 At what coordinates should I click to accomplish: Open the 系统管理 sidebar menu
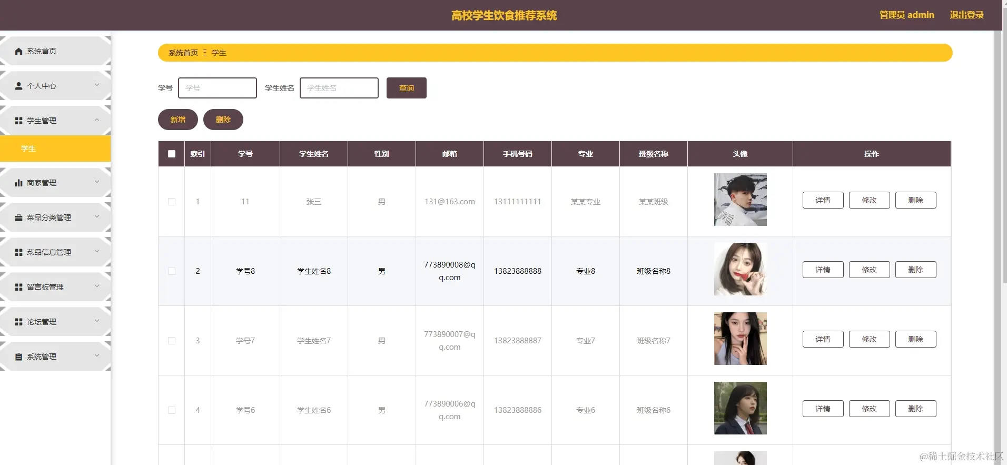[55, 357]
